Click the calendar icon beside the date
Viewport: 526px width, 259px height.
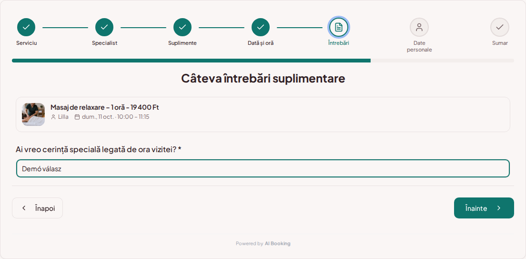77,117
